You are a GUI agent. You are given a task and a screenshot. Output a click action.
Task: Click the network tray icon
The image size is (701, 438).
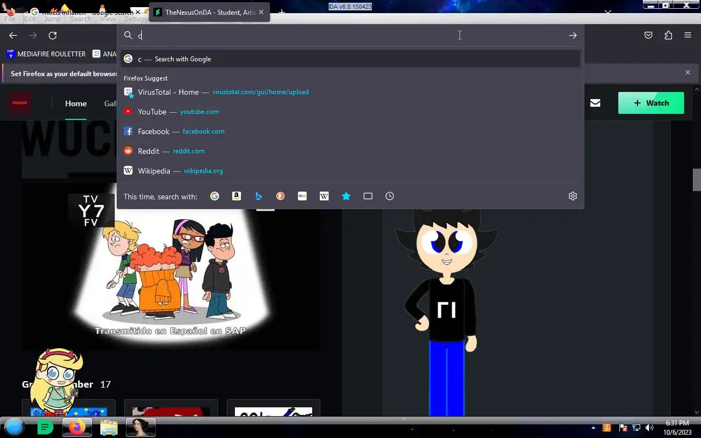click(x=636, y=428)
